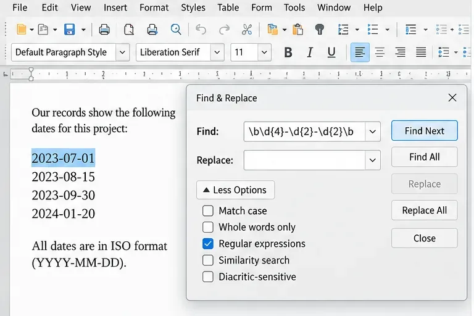This screenshot has height=316, width=474.
Task: Open the font size dropdown arrow
Action: [x=264, y=52]
